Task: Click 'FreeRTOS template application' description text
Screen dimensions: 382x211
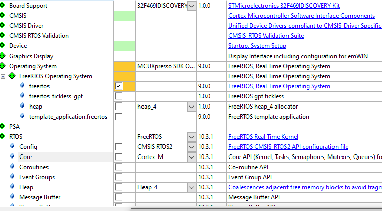Action: pyautogui.click(x=269, y=117)
